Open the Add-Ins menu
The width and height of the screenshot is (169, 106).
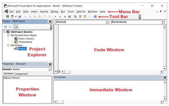pos(81,12)
